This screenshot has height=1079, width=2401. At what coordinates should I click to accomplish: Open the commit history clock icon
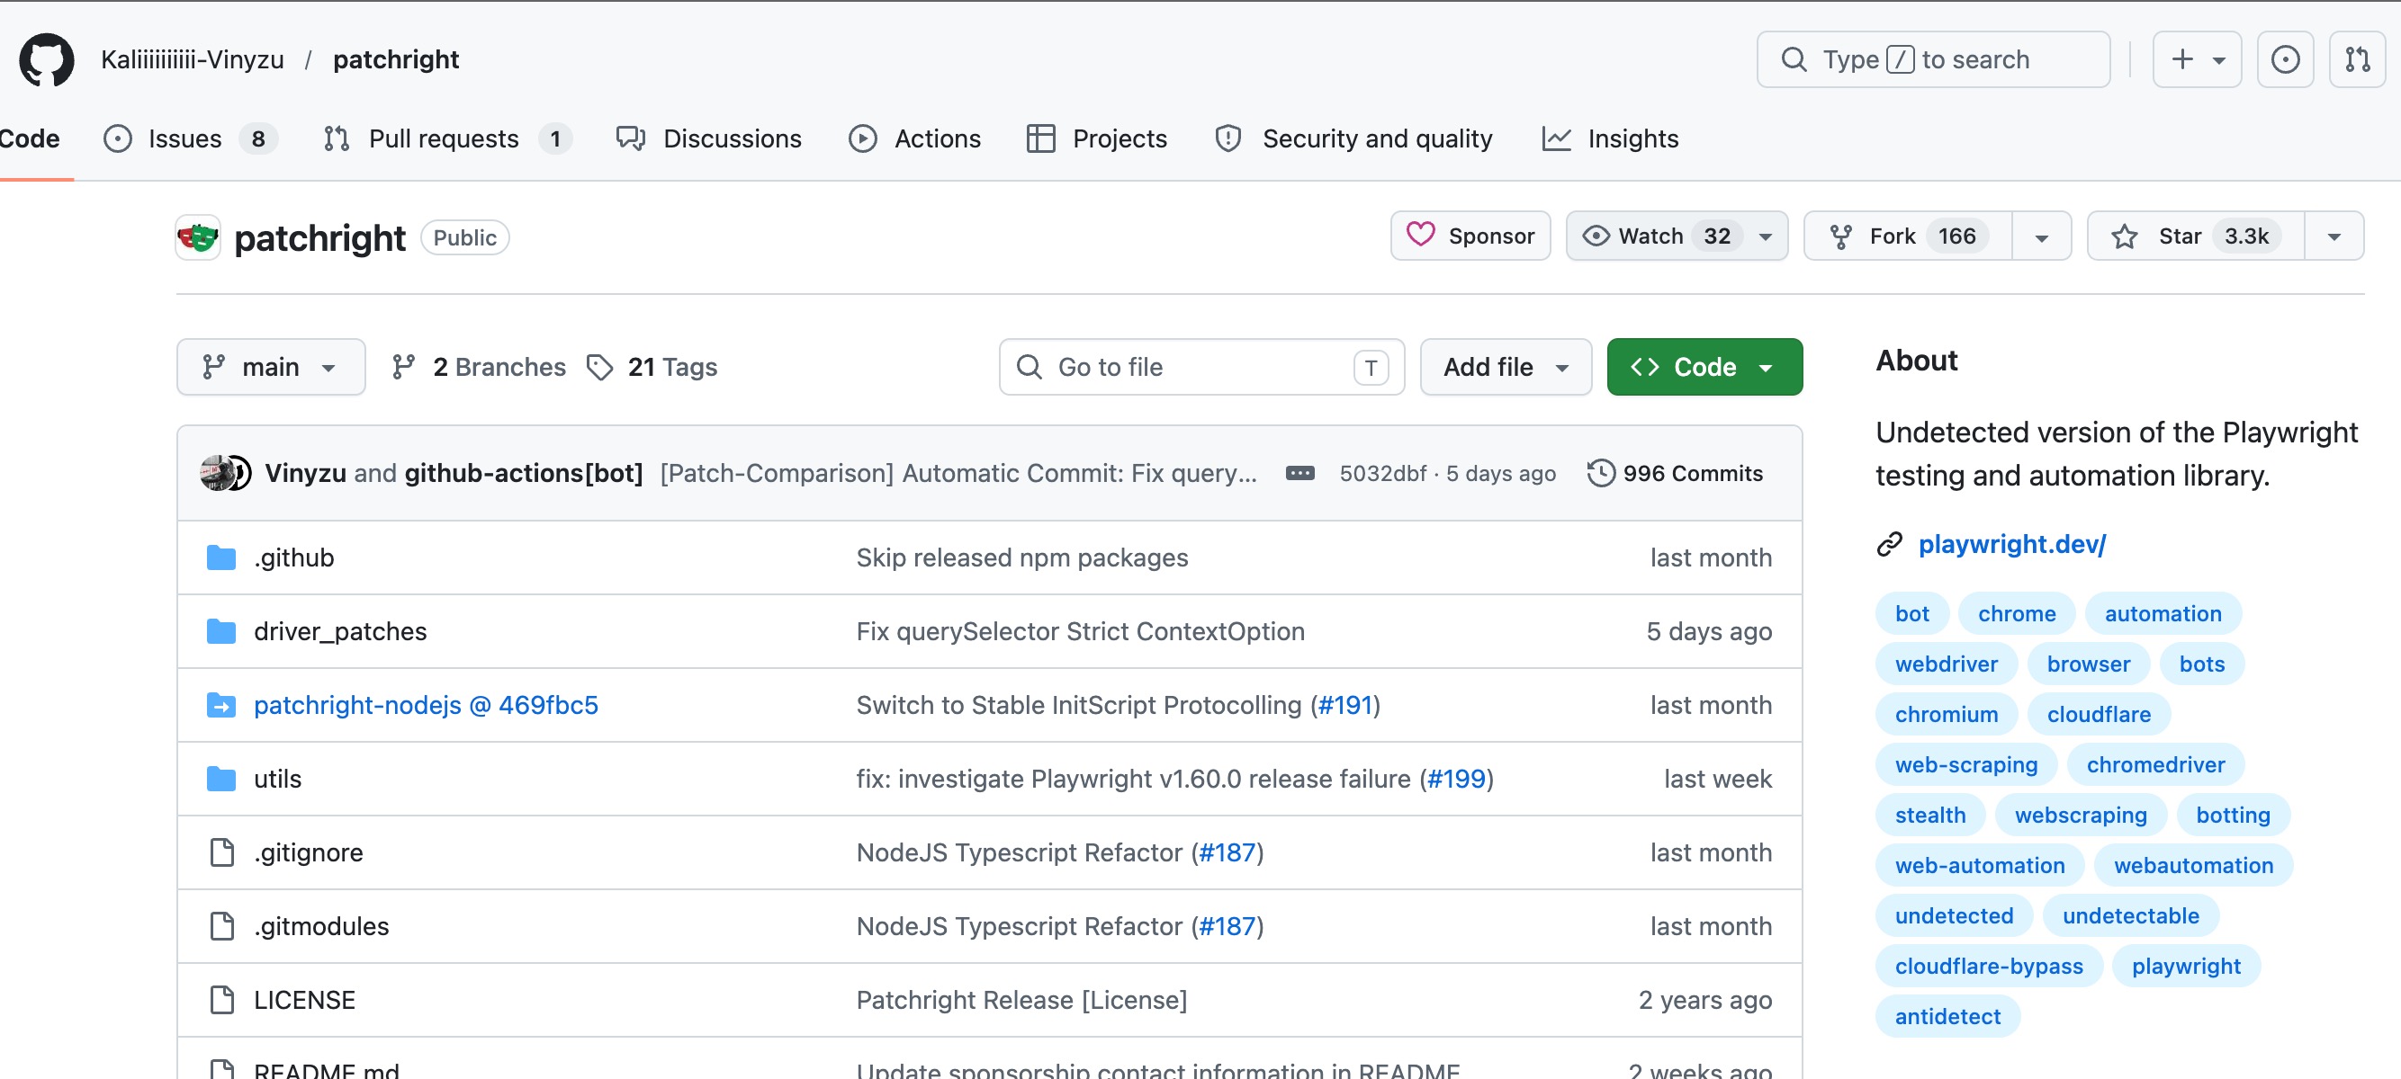(x=1600, y=473)
